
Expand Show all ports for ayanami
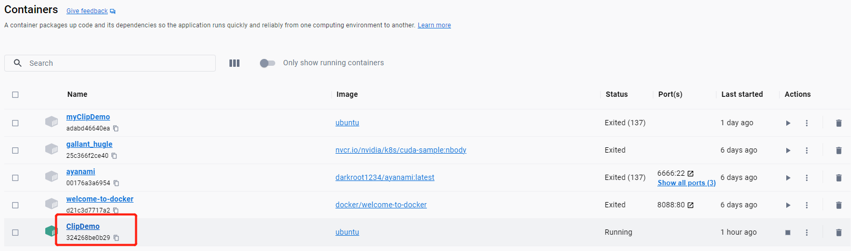point(686,183)
